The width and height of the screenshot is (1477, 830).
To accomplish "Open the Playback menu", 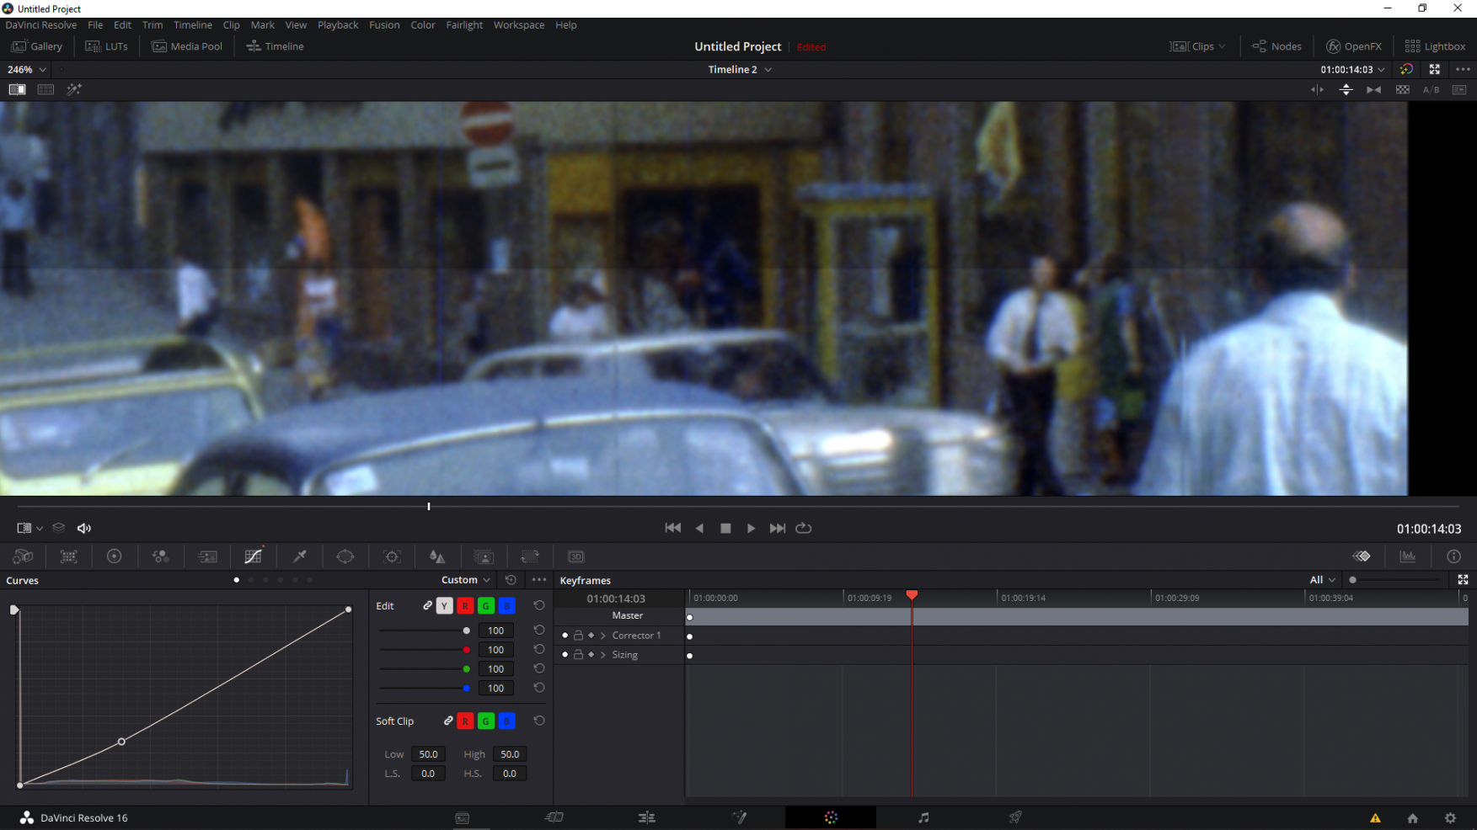I will coord(338,25).
